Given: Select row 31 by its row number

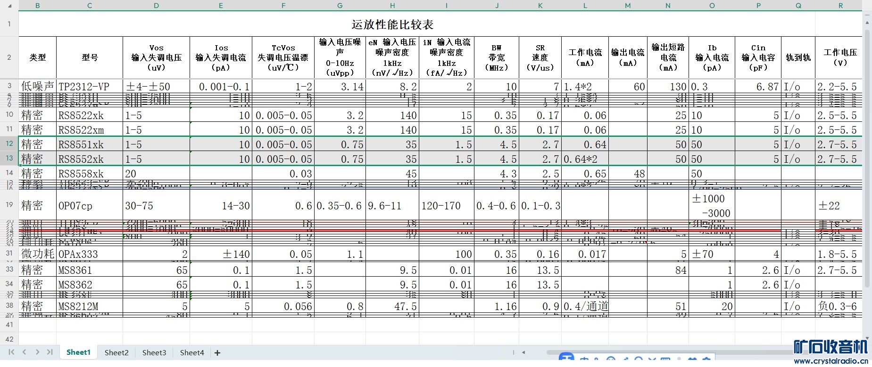Looking at the screenshot, I should 9,254.
